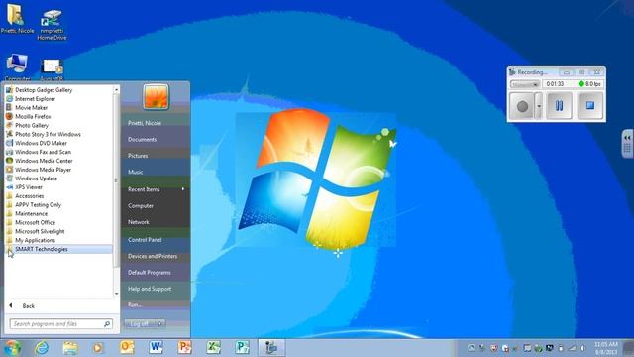
Task: Select the Computer desktop icon
Action: [x=17, y=67]
